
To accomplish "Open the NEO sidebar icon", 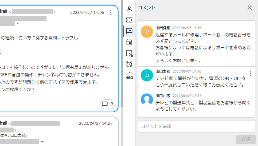I will point(129,76).
